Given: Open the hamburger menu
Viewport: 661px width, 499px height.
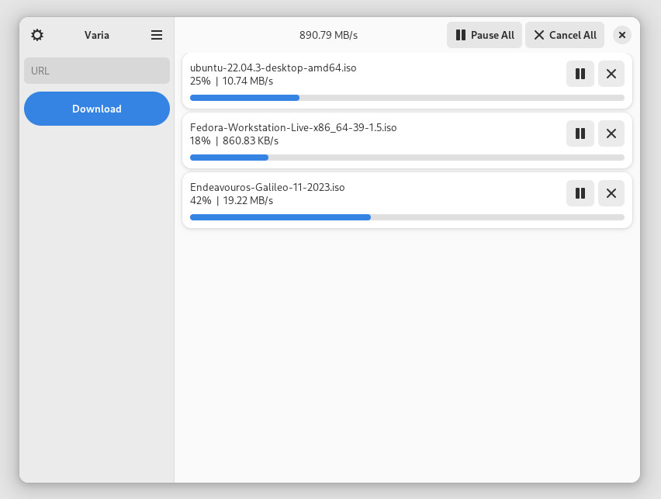Looking at the screenshot, I should tap(157, 35).
